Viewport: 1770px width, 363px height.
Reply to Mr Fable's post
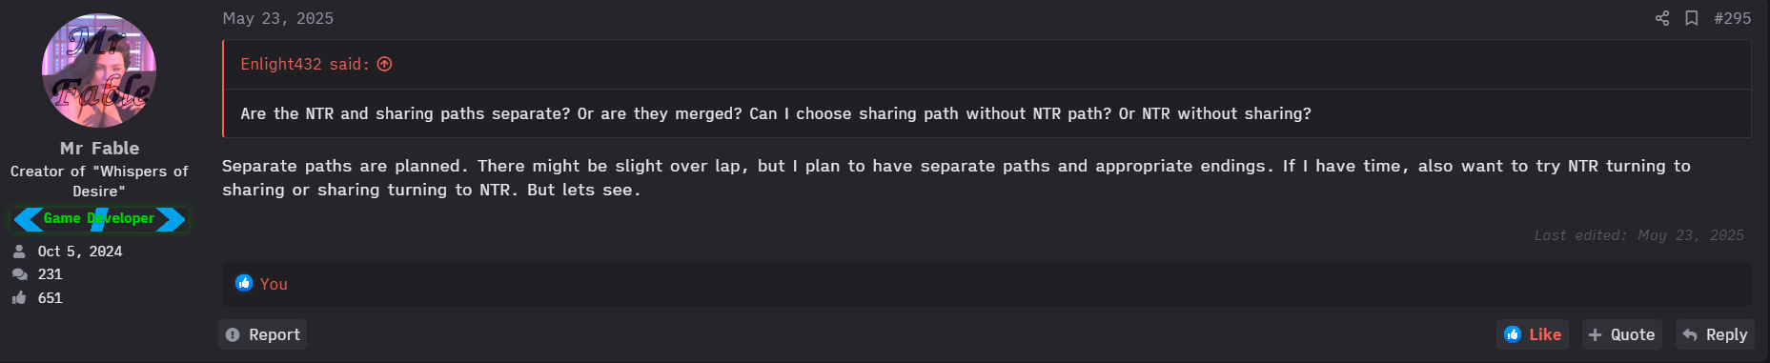tap(1715, 334)
